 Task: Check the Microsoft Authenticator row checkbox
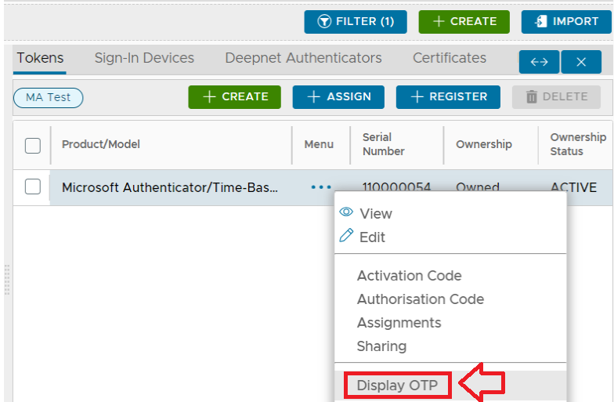pyautogui.click(x=33, y=187)
